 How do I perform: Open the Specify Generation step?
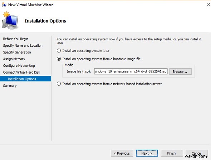[17, 52]
